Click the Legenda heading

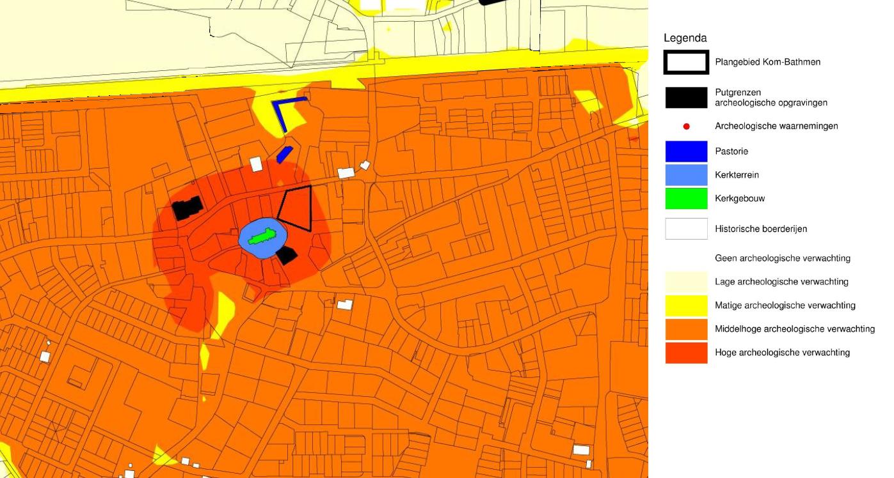click(x=685, y=38)
